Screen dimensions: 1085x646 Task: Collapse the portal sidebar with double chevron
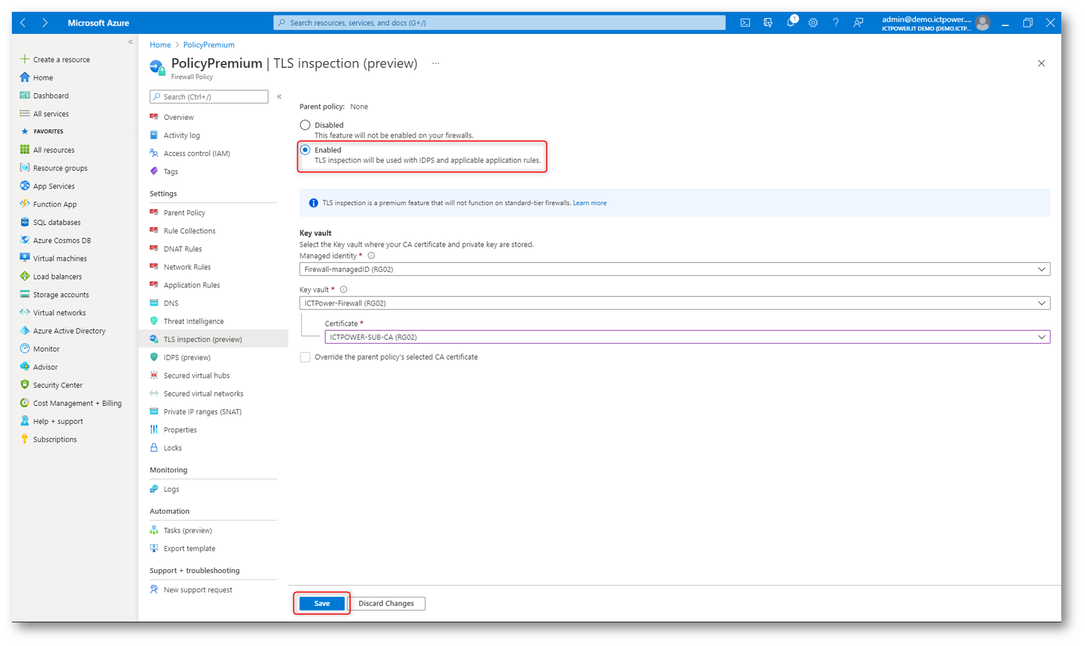130,42
